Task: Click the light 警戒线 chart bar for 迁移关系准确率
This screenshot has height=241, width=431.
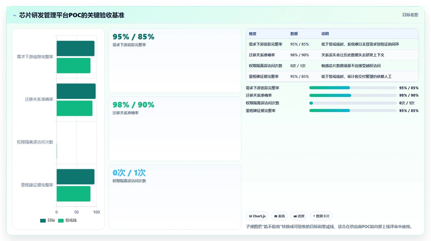Action: [75, 108]
